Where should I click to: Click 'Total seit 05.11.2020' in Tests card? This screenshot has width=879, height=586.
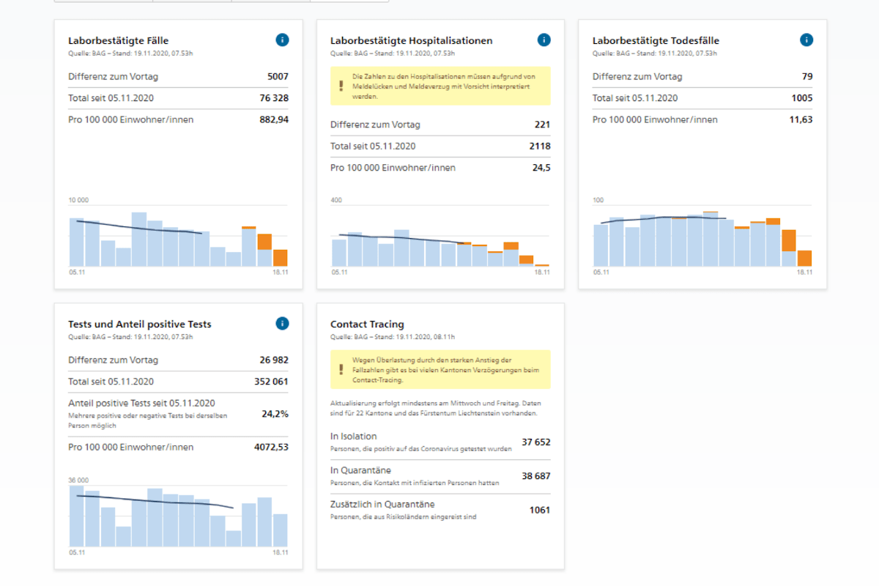(x=111, y=382)
